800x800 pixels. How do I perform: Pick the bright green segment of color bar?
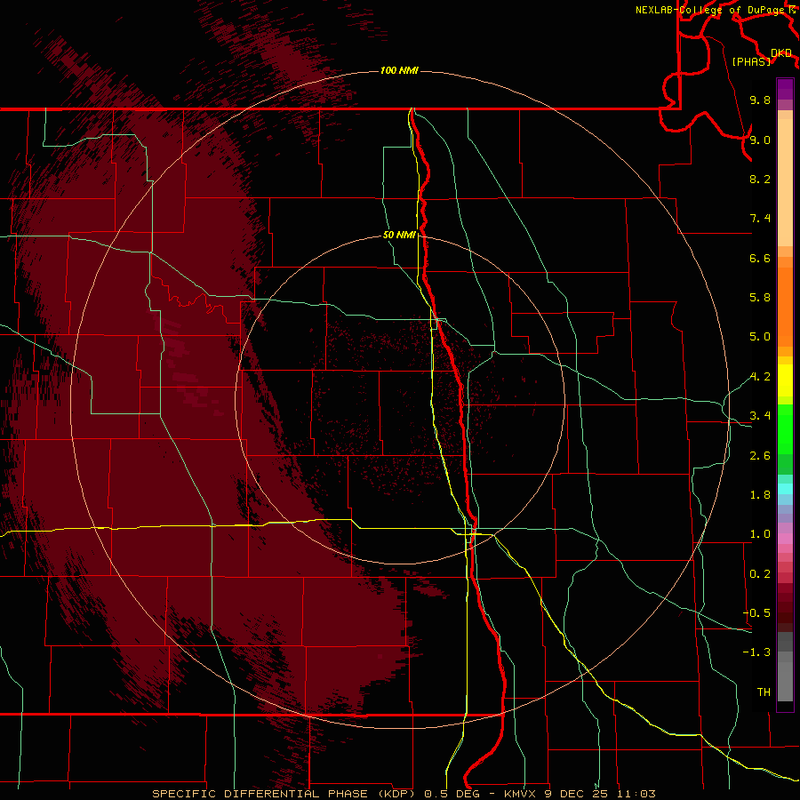[x=785, y=428]
